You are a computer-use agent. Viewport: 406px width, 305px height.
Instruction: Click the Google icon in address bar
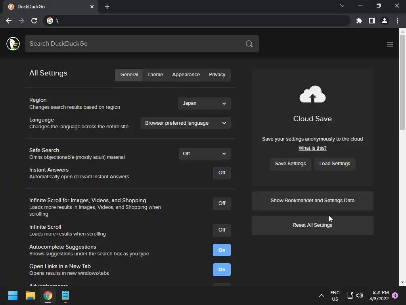(x=50, y=21)
